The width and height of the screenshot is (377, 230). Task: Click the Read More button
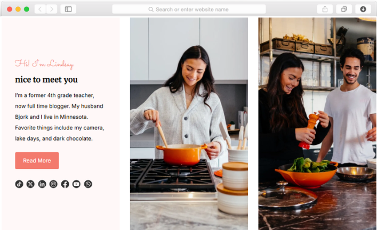(x=37, y=161)
